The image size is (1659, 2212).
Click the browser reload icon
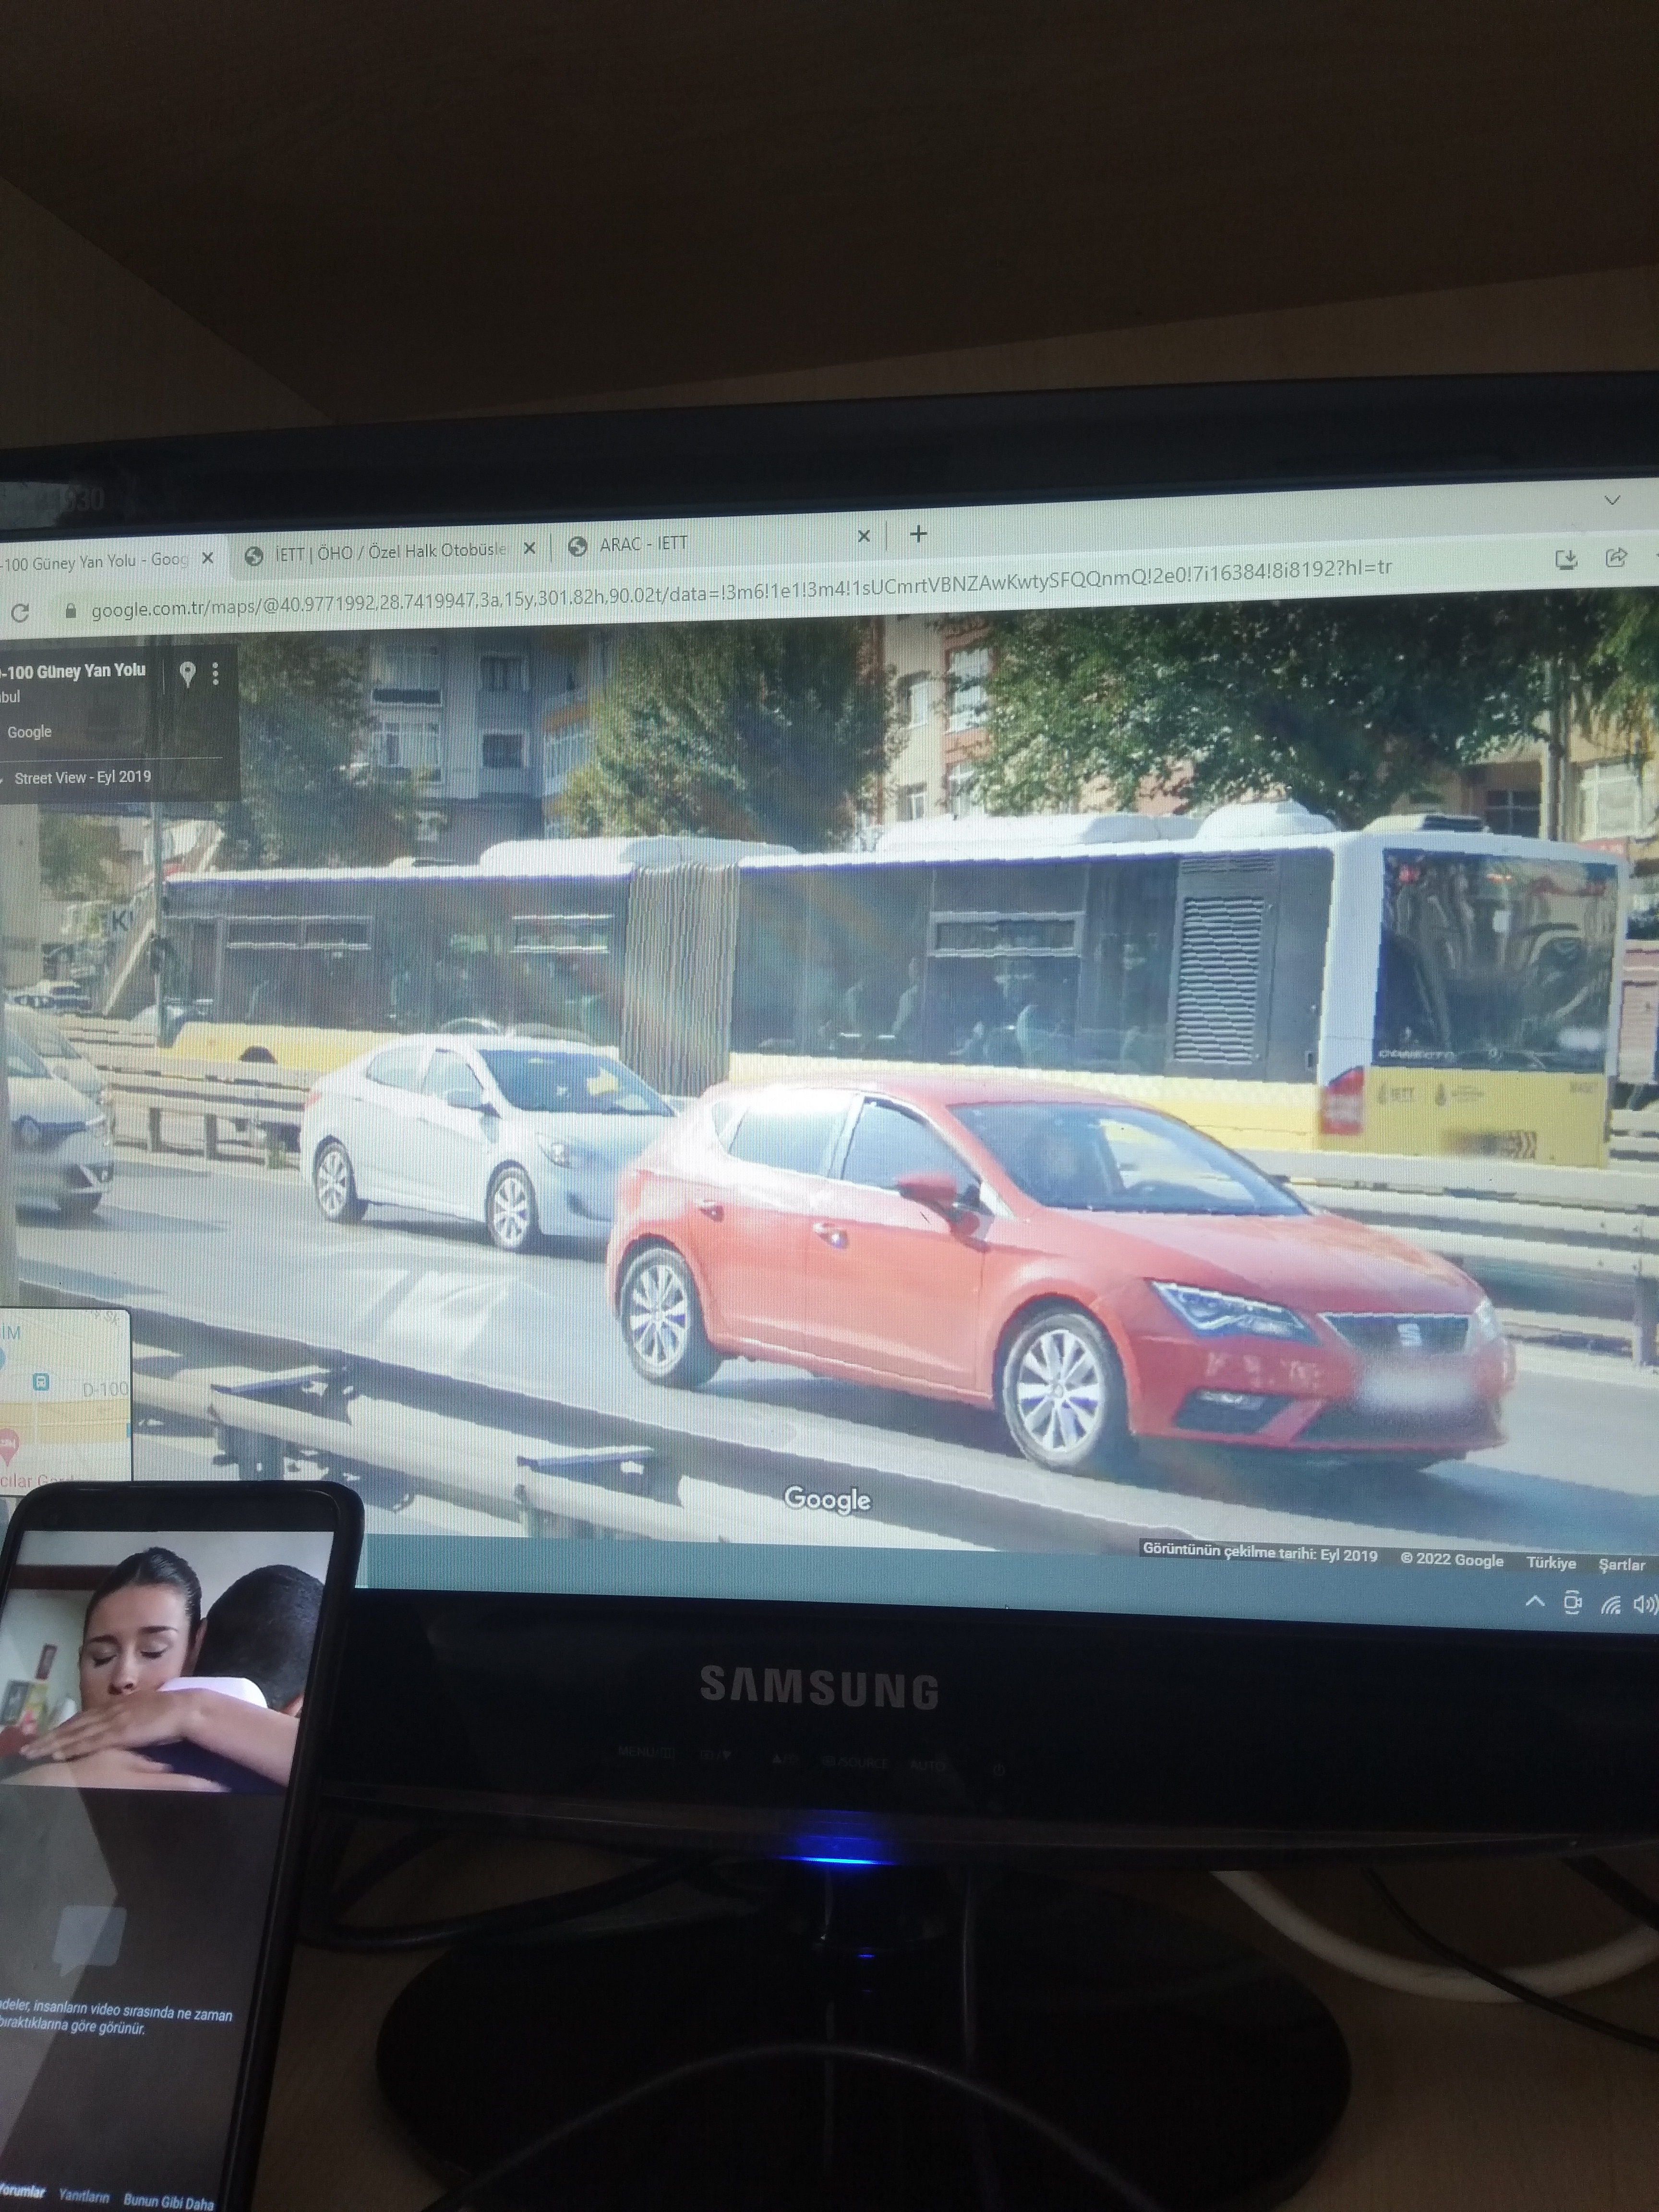pos(20,612)
